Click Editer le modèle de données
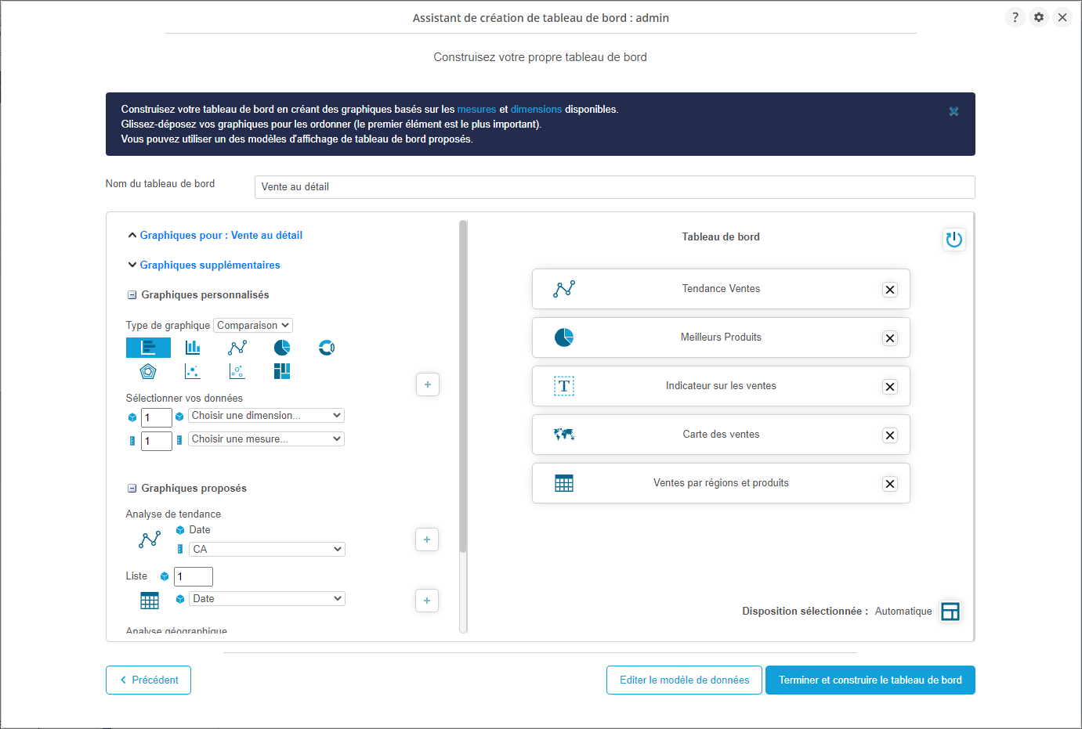Screen dimensions: 1082x729 (685, 680)
